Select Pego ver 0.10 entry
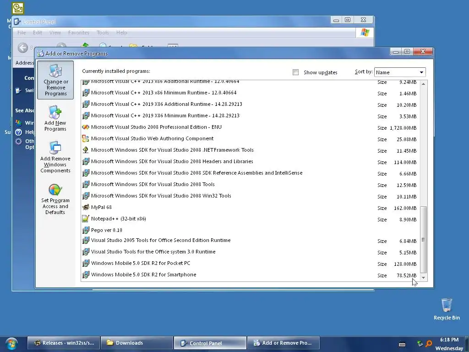 click(x=106, y=230)
